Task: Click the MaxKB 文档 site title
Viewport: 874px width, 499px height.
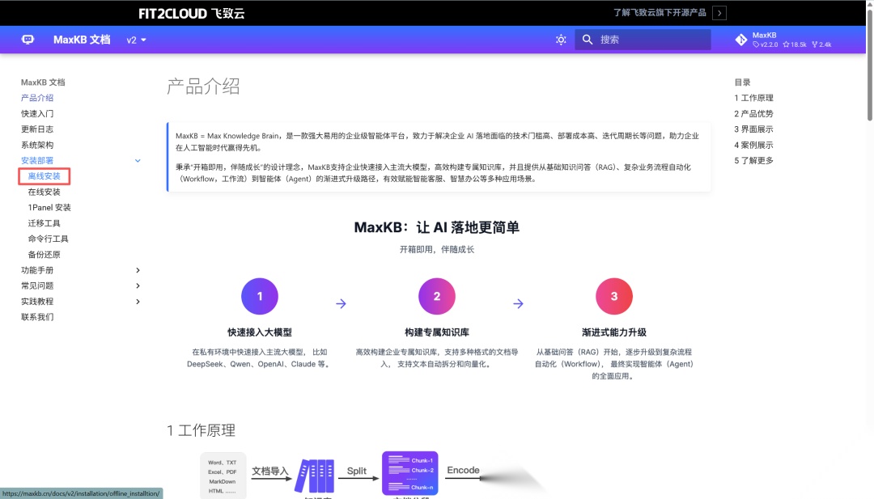Action: click(82, 40)
